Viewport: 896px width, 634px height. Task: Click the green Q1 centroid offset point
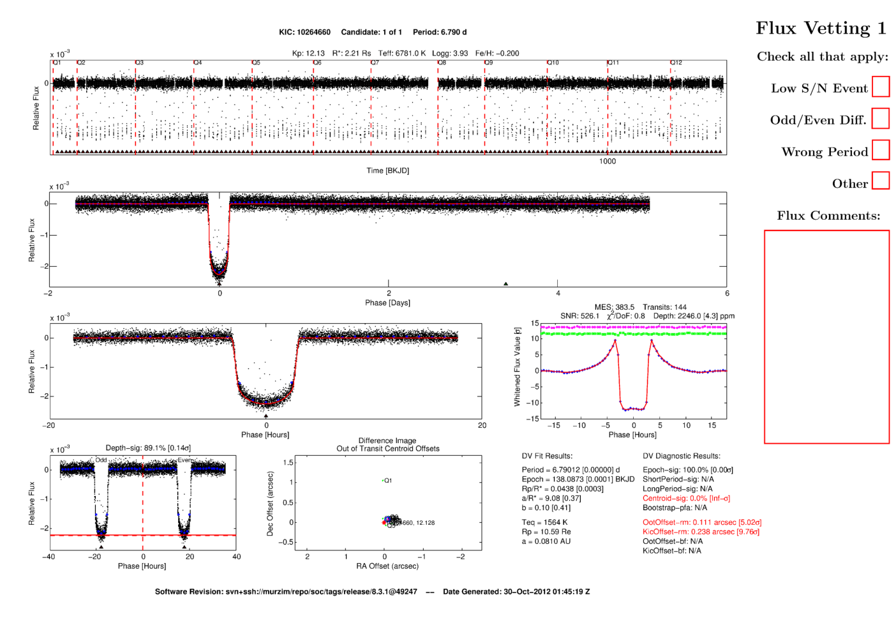click(x=383, y=481)
